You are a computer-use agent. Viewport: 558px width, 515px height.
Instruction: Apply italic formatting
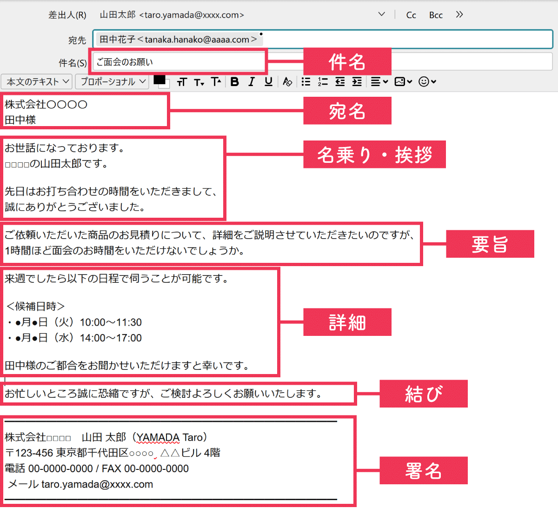tap(251, 81)
